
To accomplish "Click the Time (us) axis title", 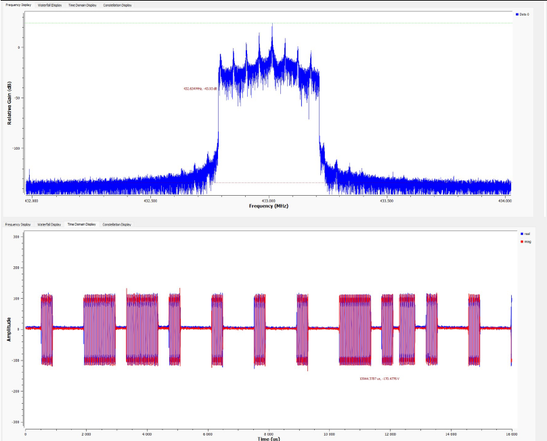I will pyautogui.click(x=269, y=438).
